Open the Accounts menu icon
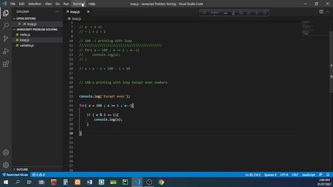Viewport: 333px width, 187px height. 6,152
